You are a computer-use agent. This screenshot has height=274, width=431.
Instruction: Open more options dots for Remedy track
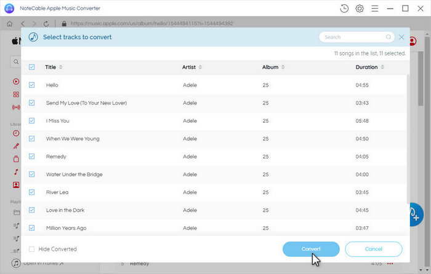[x=390, y=264]
